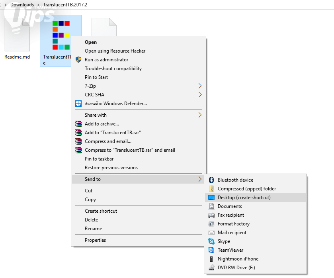
Task: Choose Open from the context menu
Action: click(x=139, y=42)
